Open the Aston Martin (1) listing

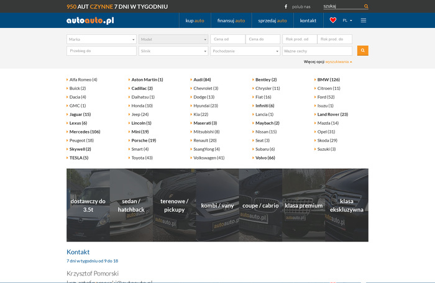[147, 79]
